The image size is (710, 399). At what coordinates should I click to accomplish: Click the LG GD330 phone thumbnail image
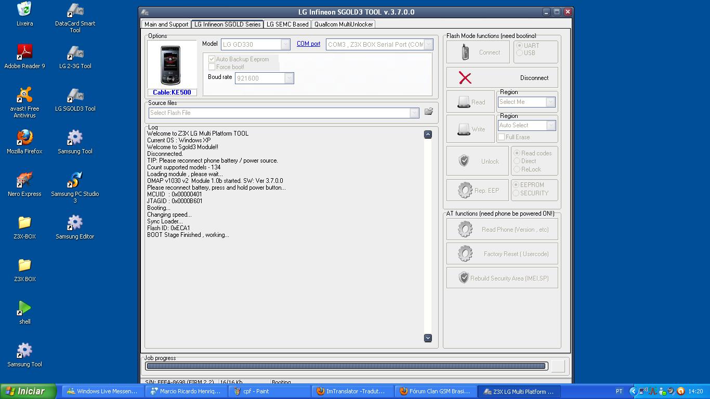click(x=171, y=65)
